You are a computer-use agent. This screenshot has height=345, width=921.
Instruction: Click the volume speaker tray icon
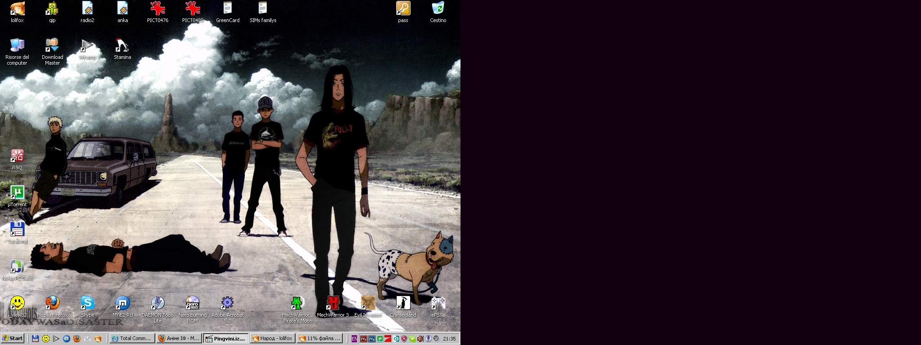click(420, 339)
